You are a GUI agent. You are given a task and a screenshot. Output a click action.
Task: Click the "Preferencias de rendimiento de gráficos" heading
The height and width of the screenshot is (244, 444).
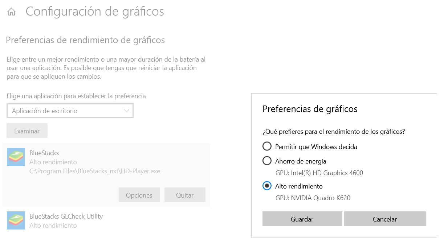[x=85, y=40]
